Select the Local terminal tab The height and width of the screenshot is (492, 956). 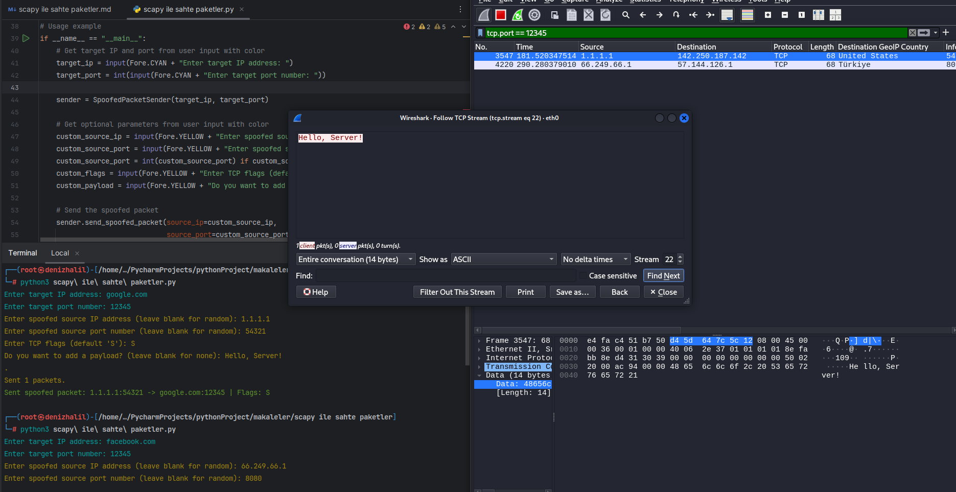[x=60, y=253]
